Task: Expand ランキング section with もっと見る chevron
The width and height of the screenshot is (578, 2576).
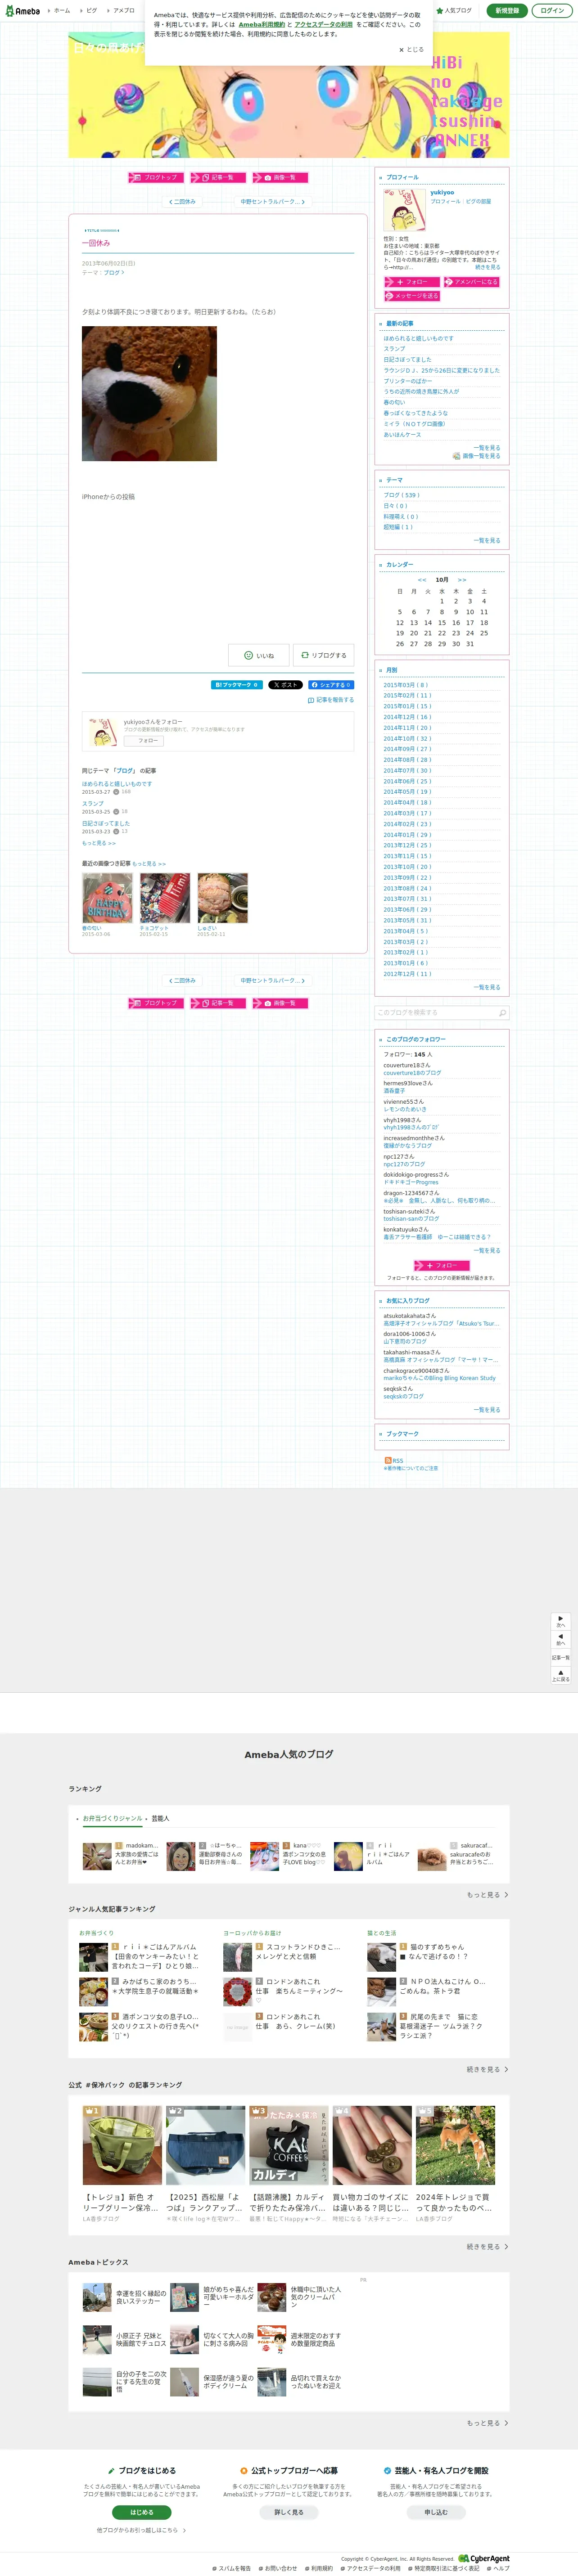Action: 487,1894
